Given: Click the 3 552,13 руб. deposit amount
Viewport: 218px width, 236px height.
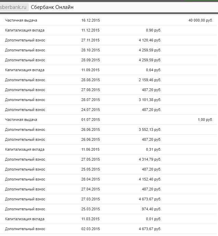Looking at the screenshot, I should pyautogui.click(x=150, y=130).
